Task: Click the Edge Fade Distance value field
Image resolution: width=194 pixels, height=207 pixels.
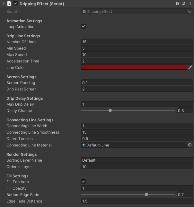Action: coord(137,201)
